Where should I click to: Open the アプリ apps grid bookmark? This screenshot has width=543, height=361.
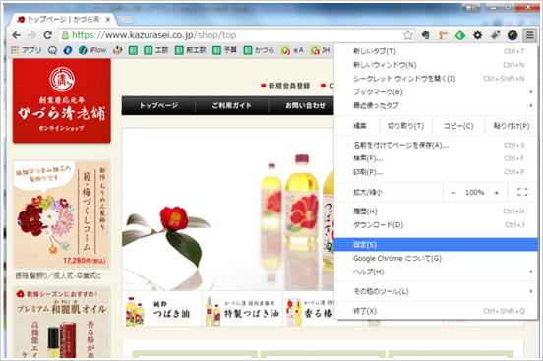click(26, 50)
